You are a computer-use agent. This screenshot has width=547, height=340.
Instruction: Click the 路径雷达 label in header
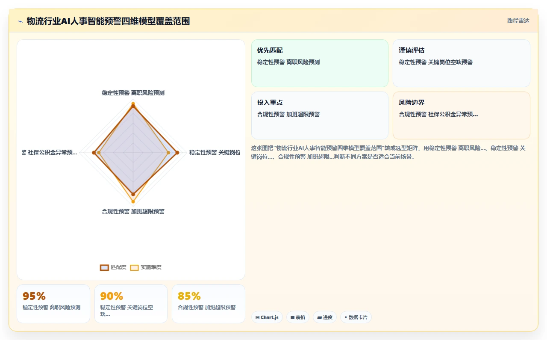(518, 21)
